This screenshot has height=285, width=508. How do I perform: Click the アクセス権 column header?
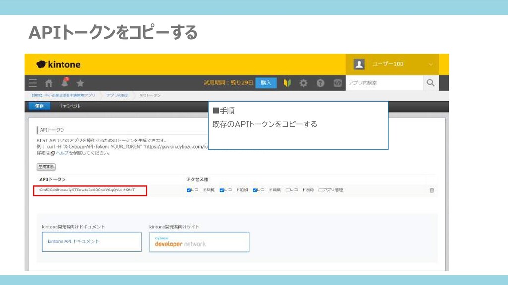[197, 179]
